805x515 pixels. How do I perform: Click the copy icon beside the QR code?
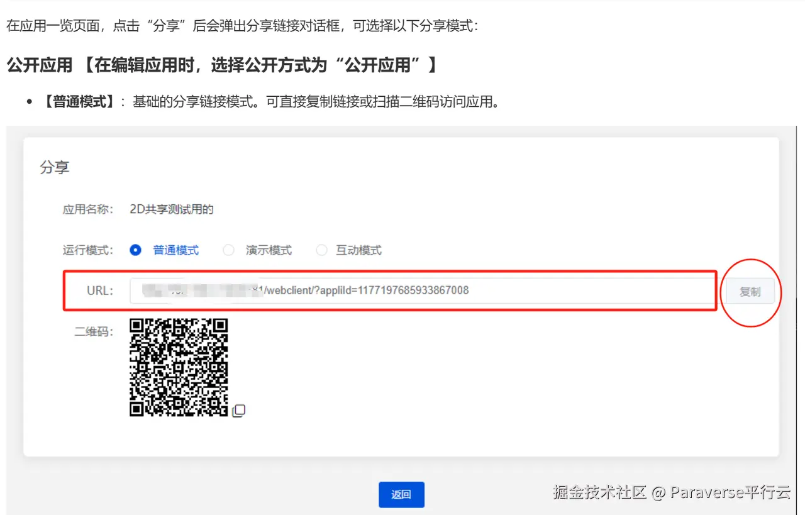(239, 411)
